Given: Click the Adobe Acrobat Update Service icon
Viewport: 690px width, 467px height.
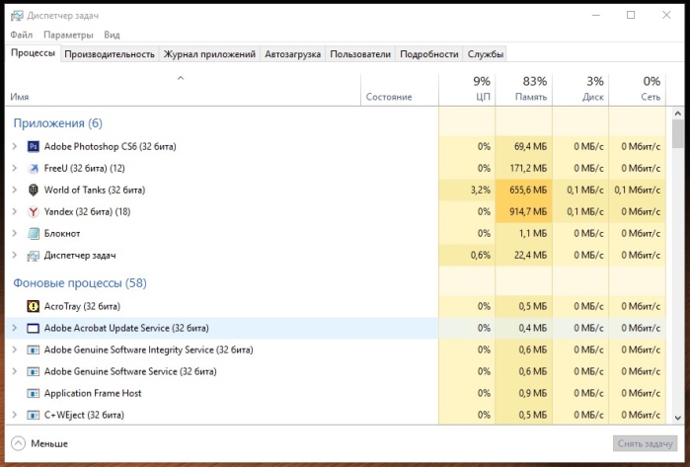Looking at the screenshot, I should (x=33, y=329).
